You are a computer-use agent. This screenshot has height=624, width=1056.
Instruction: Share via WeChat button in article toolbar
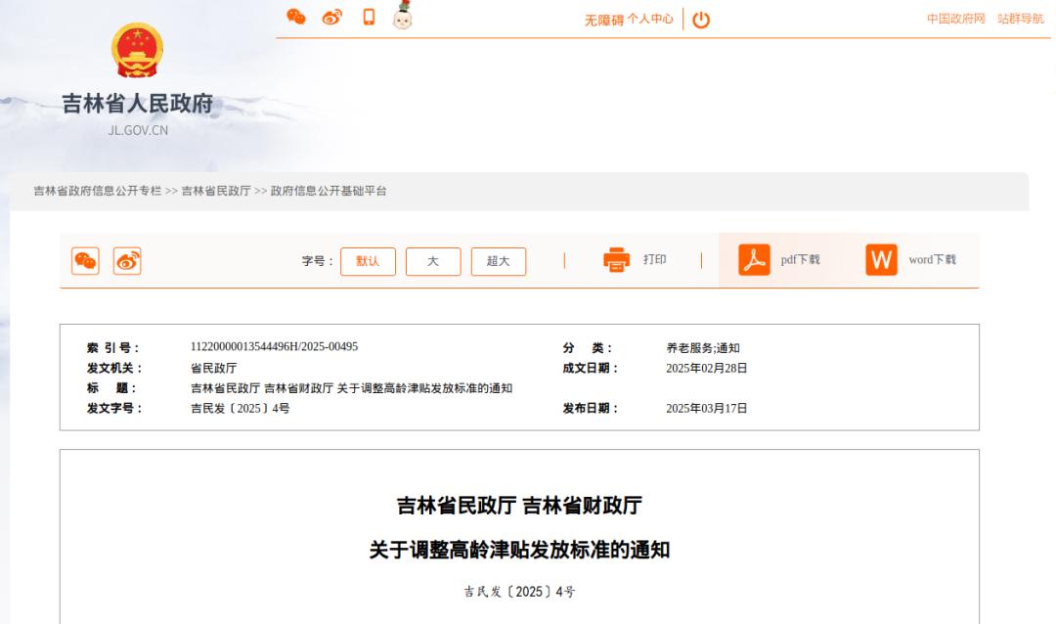click(x=85, y=261)
